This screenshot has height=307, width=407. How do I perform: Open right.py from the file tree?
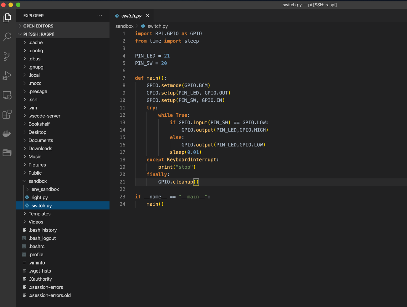[x=40, y=197]
